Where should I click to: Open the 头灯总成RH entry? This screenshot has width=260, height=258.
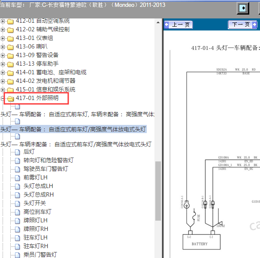tap(39, 194)
